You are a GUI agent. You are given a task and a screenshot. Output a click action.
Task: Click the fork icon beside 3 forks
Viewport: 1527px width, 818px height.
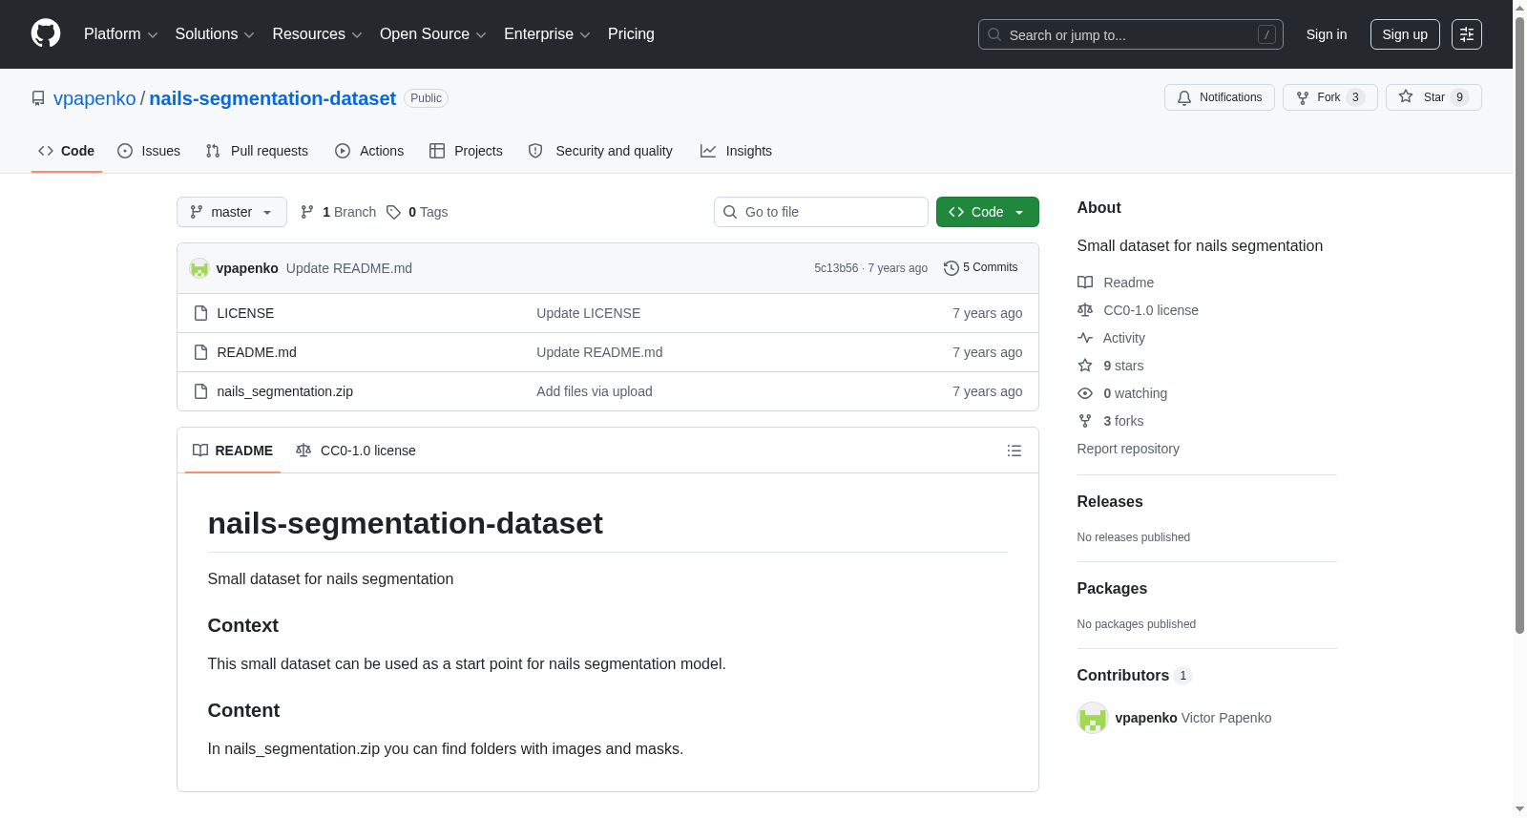pyautogui.click(x=1085, y=421)
